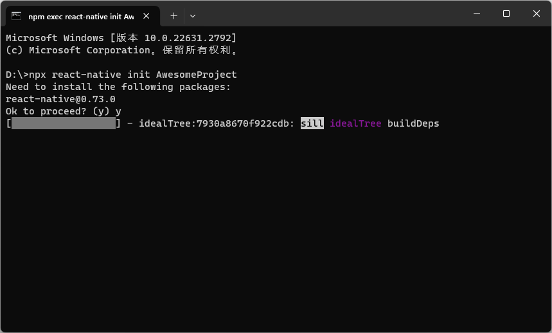552x333 pixels.
Task: Click the Microsoft Windows version line
Action: (x=121, y=38)
